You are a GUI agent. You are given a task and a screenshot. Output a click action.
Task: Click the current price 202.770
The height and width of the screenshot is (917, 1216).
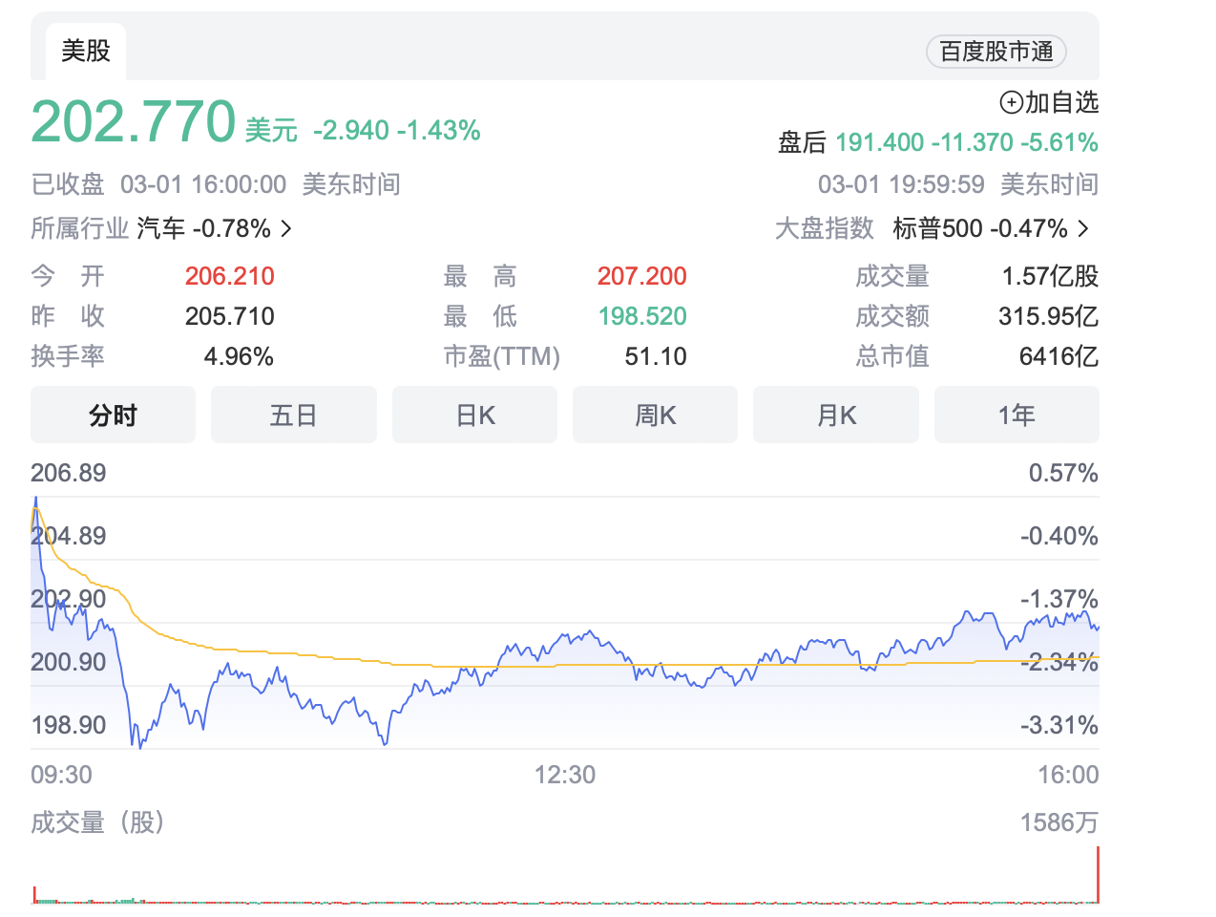134,122
